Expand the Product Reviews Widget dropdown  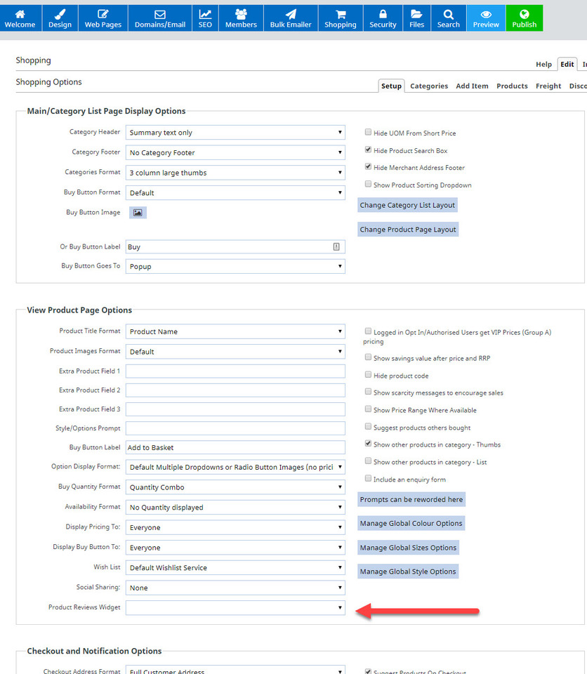235,608
